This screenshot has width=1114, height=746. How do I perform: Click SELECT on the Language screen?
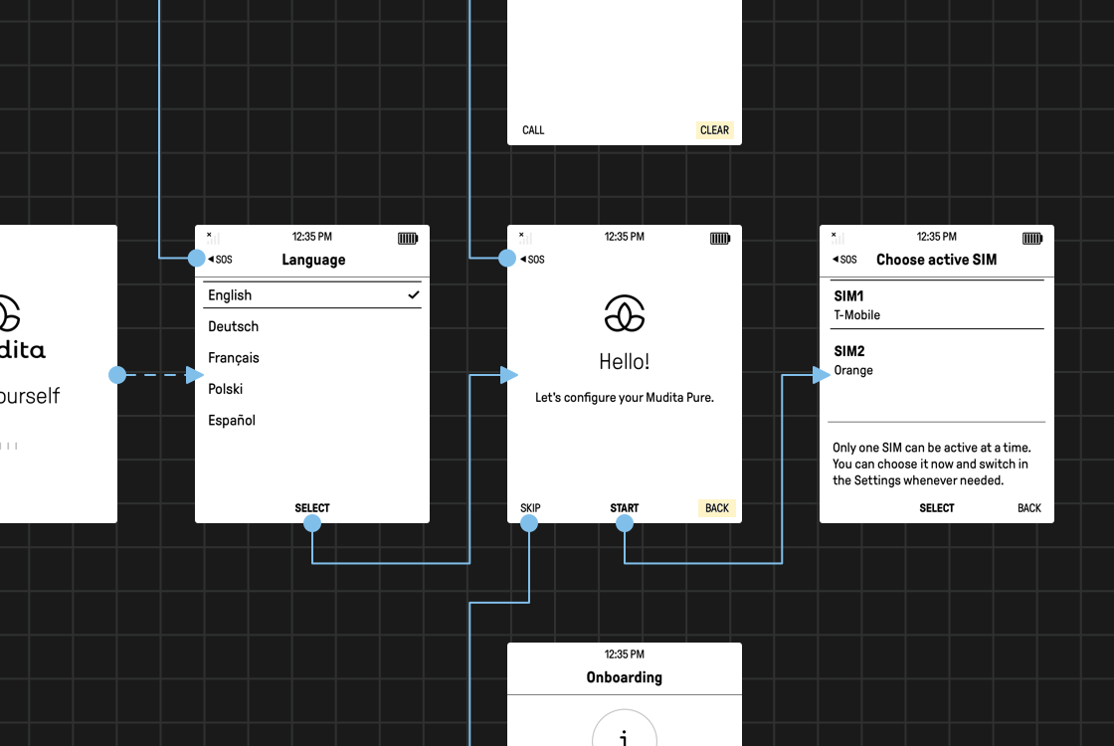pos(312,508)
